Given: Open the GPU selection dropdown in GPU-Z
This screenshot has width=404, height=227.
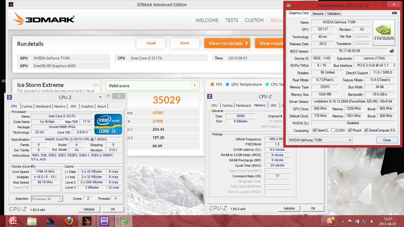Looking at the screenshot, I should point(320,140).
